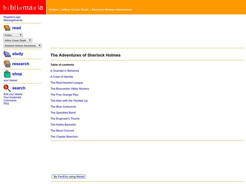The width and height of the screenshot is (246, 184).
Task: Open The Speckled Band chapter
Action: [x=63, y=113]
